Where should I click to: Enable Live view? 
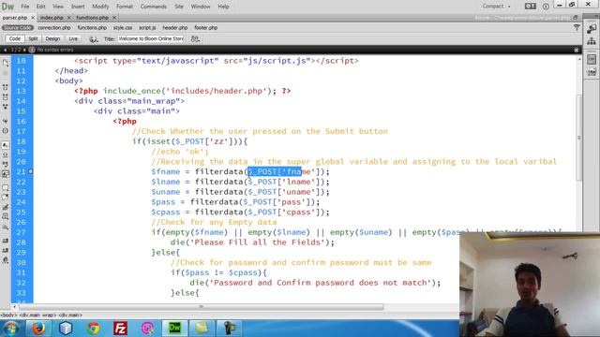point(73,38)
